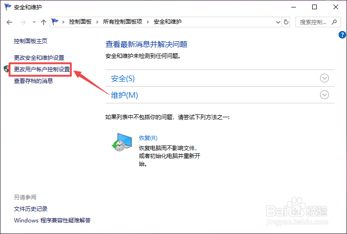This screenshot has height=234, width=347.
Task: Open the recent locations dropdown arrow
Action: pos(34,22)
